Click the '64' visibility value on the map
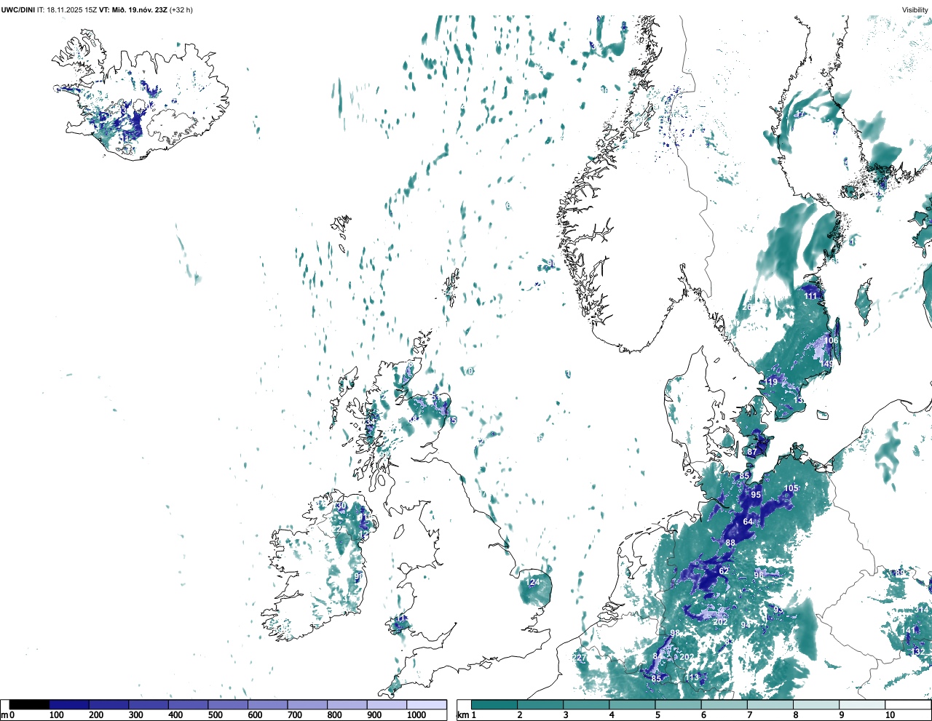The height and width of the screenshot is (721, 932). [748, 522]
